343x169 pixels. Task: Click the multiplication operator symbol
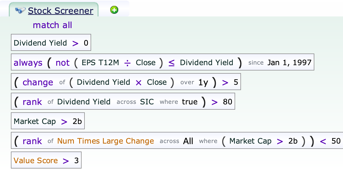tap(138, 82)
